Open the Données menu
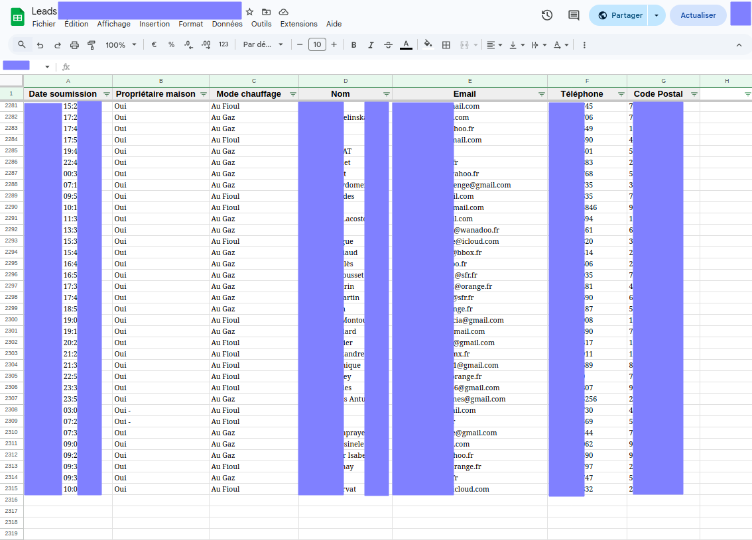752x540 pixels. (x=227, y=24)
